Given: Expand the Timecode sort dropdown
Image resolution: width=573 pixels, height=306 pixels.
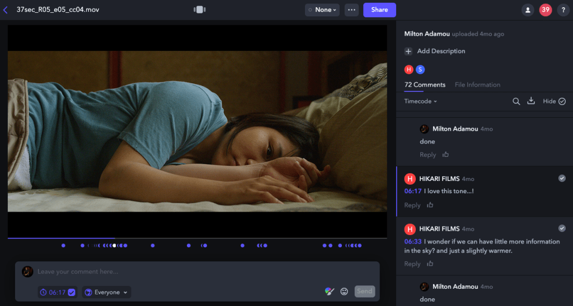Looking at the screenshot, I should pos(421,102).
